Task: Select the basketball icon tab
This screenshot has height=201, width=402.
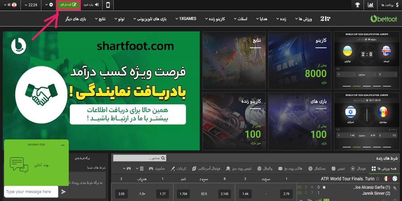Action: (x=310, y=168)
